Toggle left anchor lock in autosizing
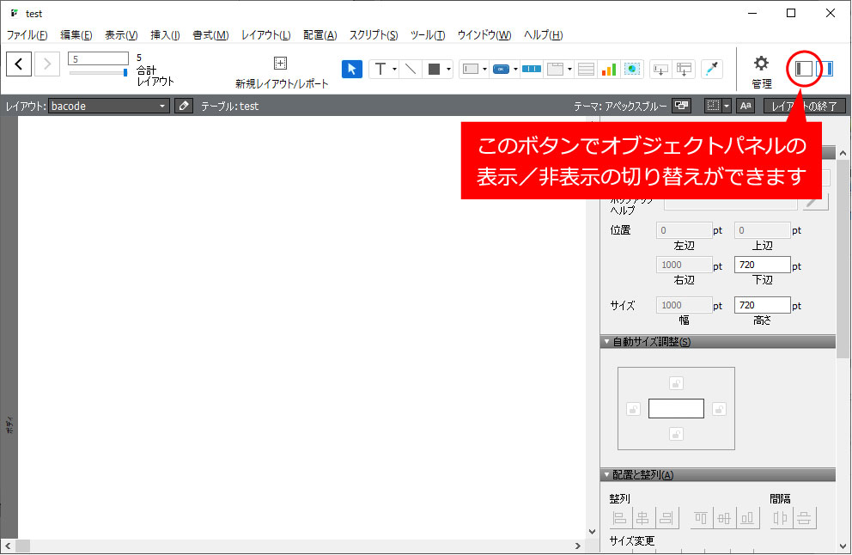852x555 pixels. [x=633, y=409]
